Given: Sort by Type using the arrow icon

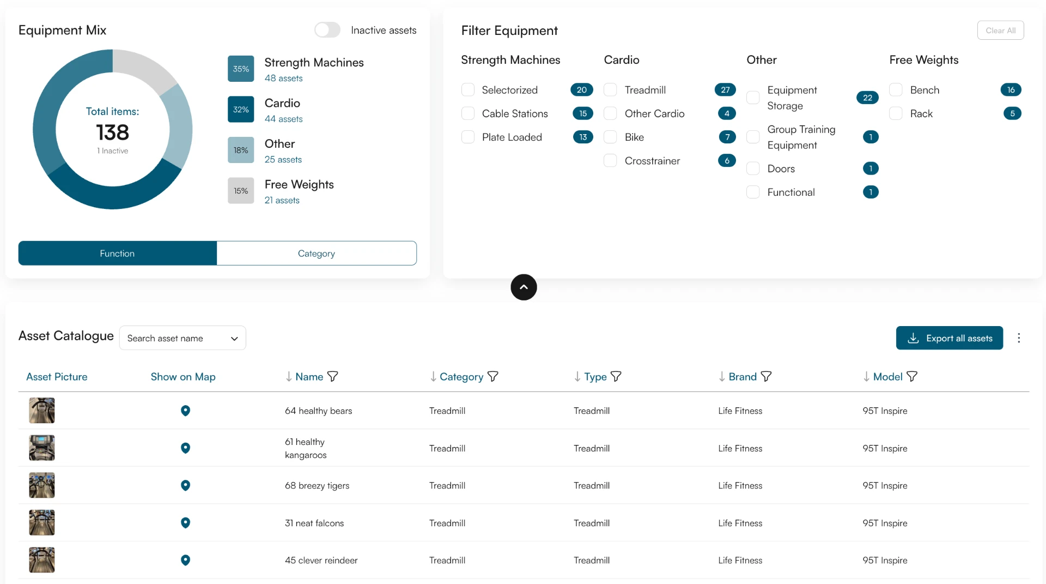Looking at the screenshot, I should pyautogui.click(x=577, y=376).
